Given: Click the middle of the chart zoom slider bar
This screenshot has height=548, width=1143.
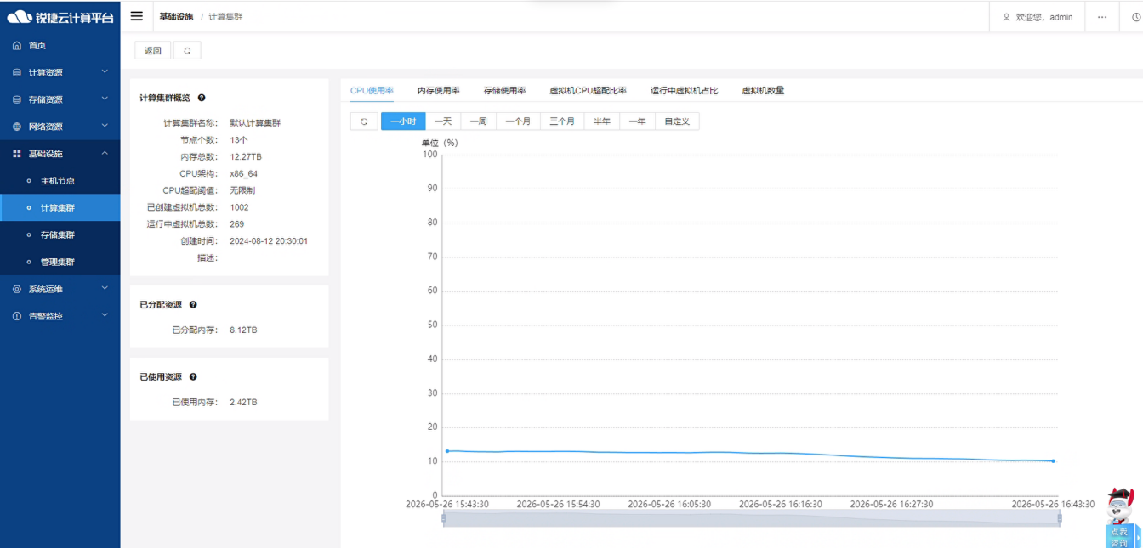Looking at the screenshot, I should coord(751,518).
